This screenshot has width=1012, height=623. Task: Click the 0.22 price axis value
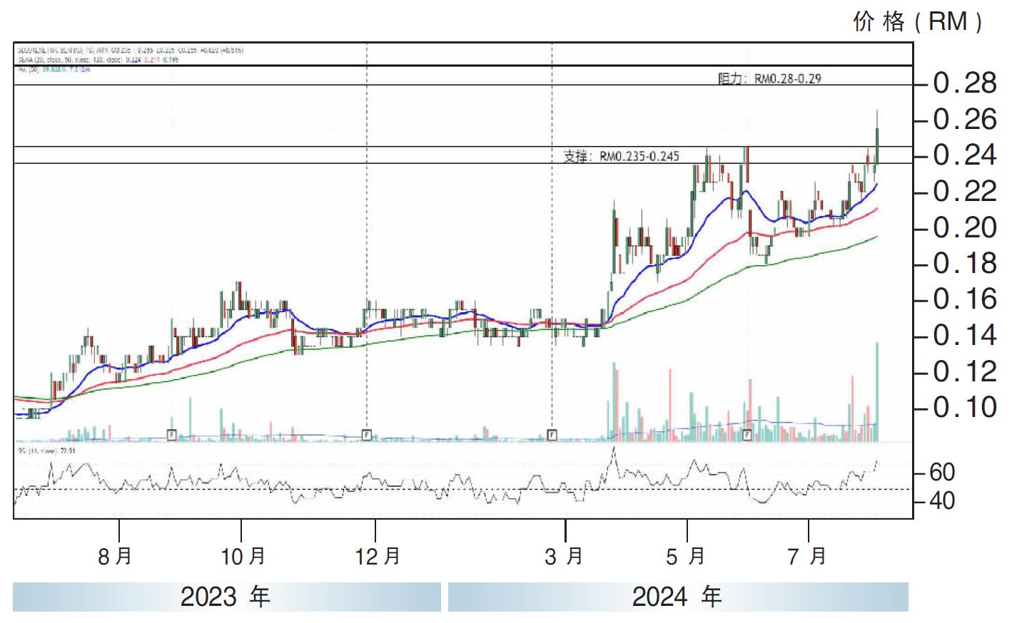965,192
